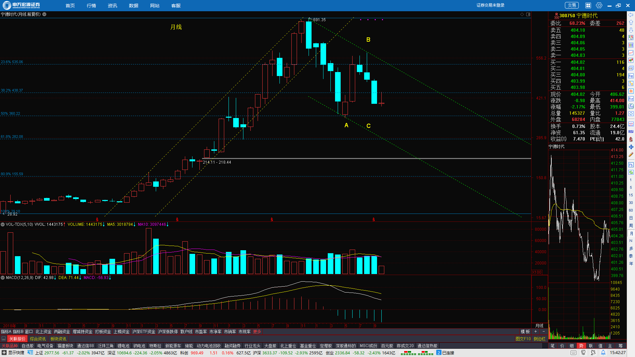Go to next stock with the down arrow
The height and width of the screenshot is (357, 635).
(631, 30)
